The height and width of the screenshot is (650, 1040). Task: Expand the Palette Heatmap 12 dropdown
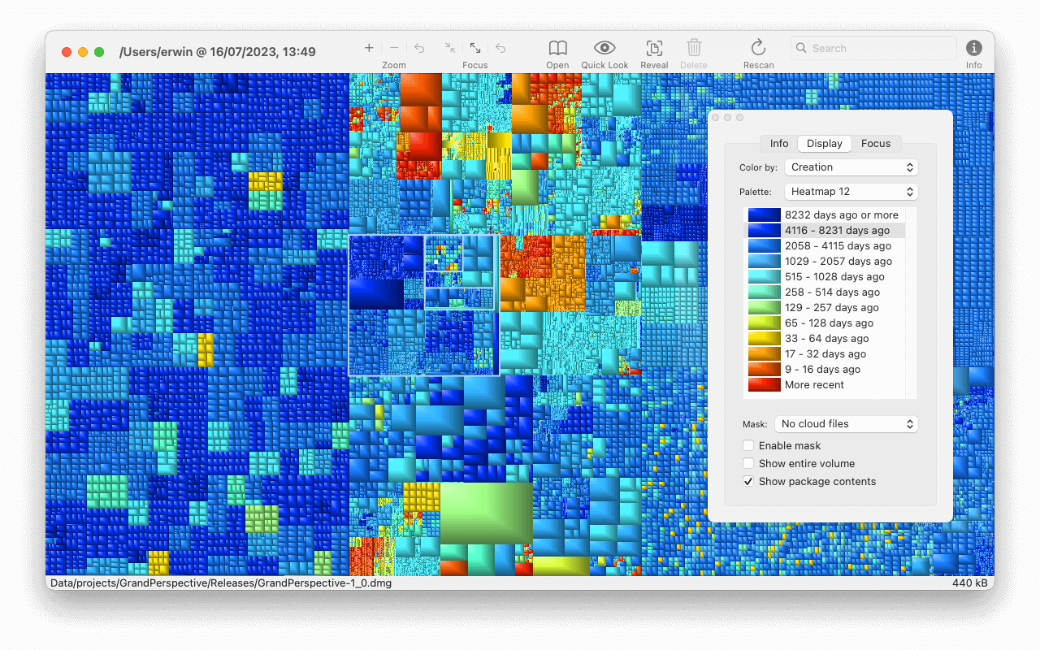851,192
